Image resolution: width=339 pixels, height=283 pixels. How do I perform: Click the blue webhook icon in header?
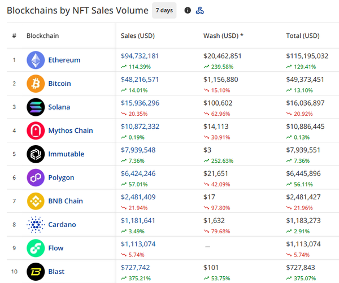click(x=199, y=10)
